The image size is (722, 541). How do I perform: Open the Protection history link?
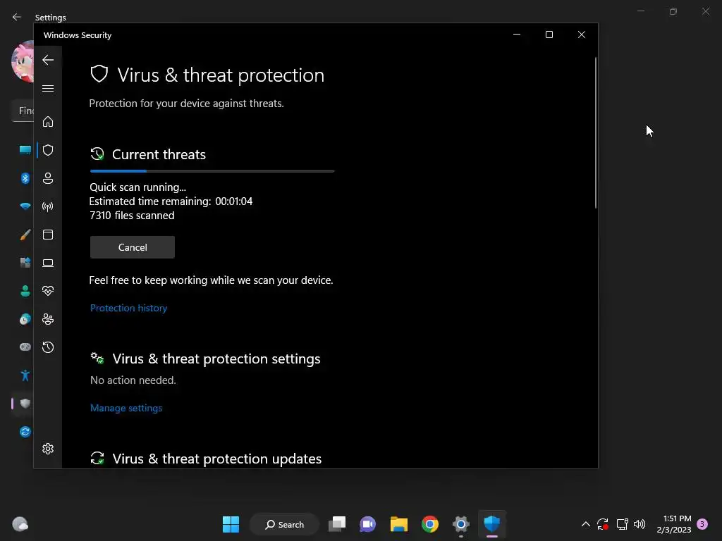click(x=128, y=308)
